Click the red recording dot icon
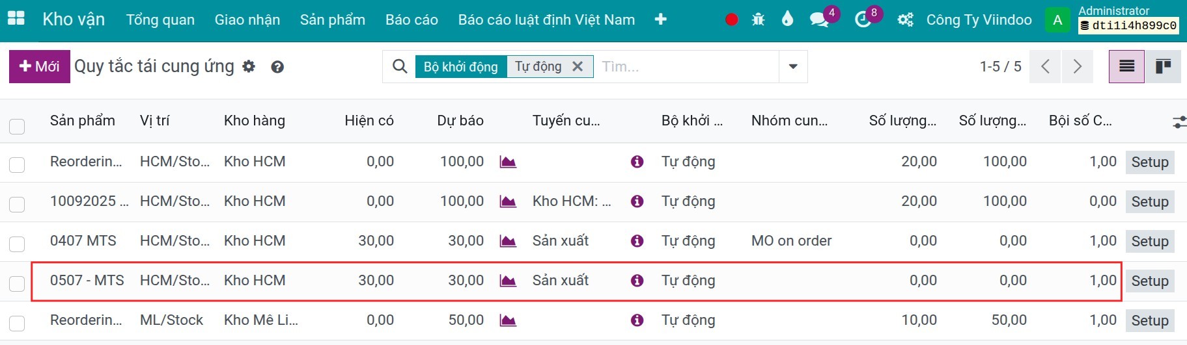Screen dimensions: 1187x345 pos(731,19)
